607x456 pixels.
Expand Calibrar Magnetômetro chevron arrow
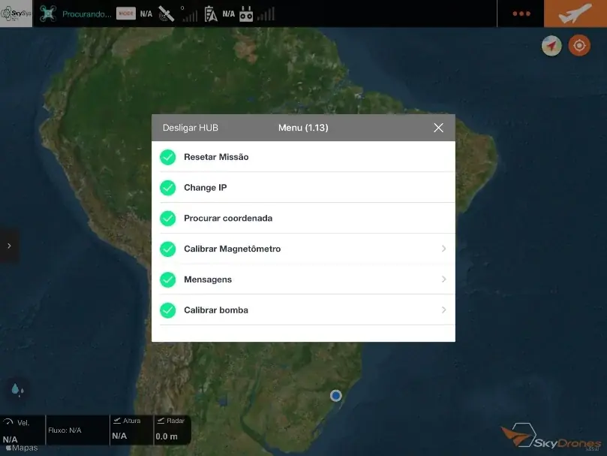point(443,249)
